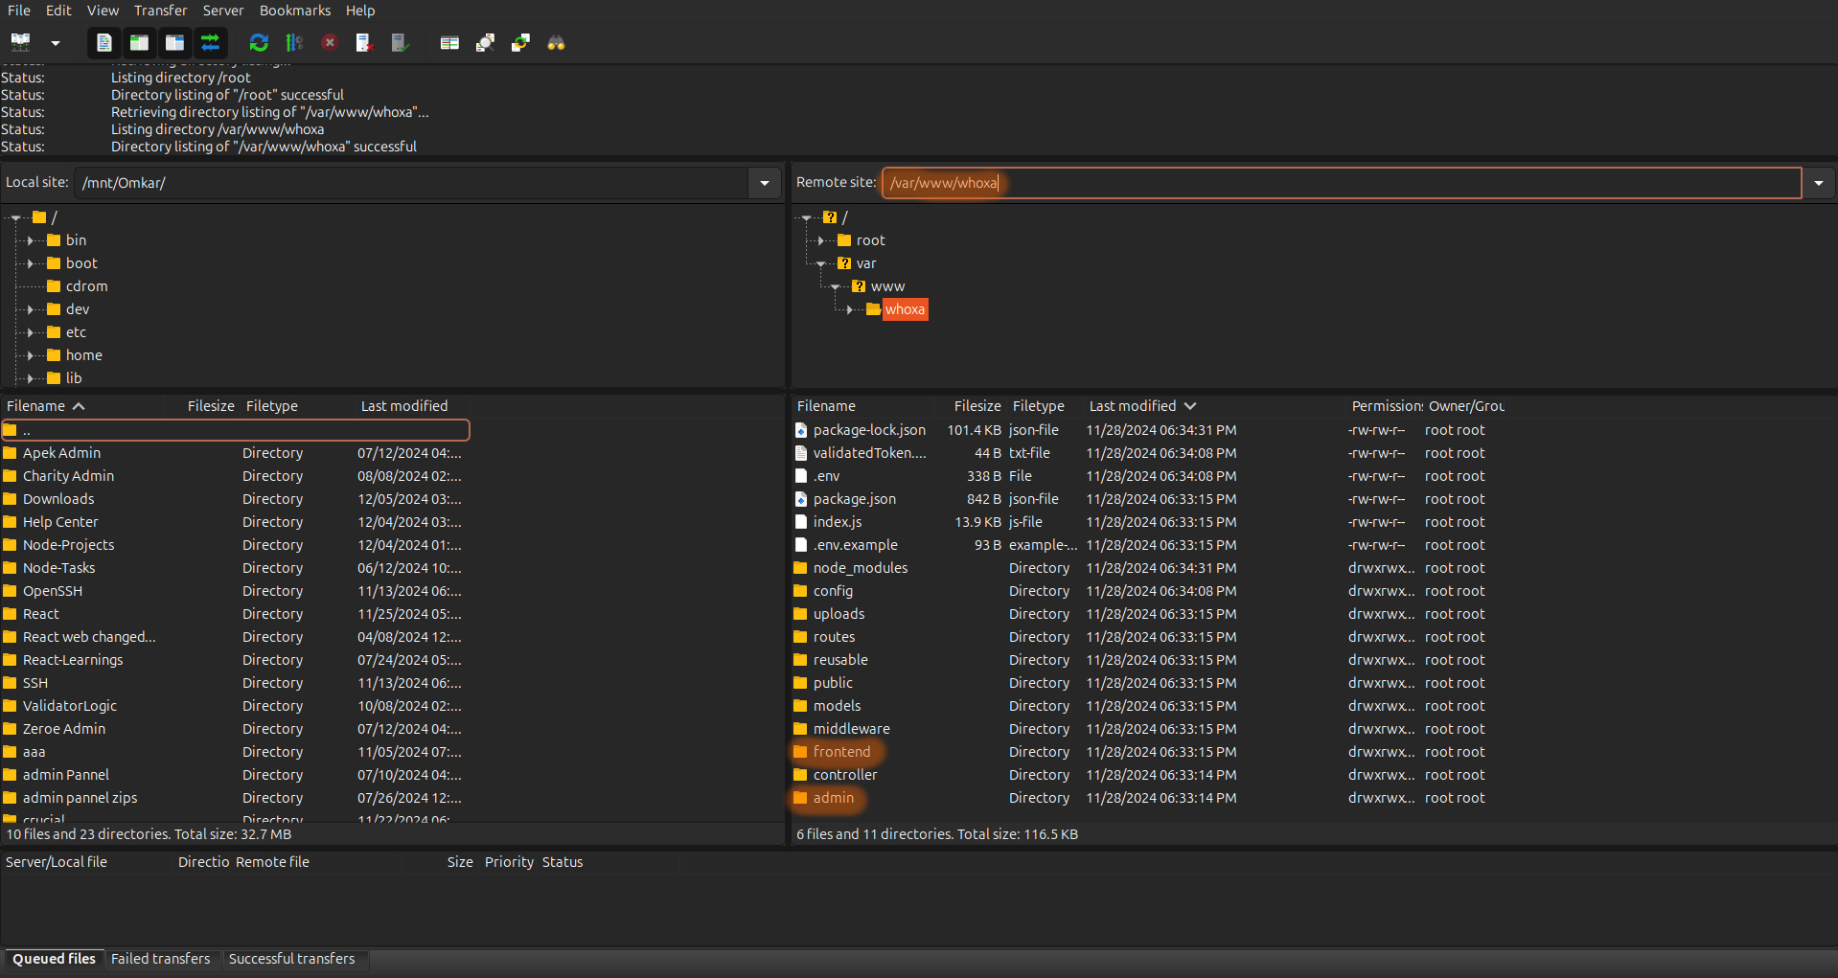Switch to the Successful transfers tab
The width and height of the screenshot is (1838, 978).
click(x=291, y=959)
